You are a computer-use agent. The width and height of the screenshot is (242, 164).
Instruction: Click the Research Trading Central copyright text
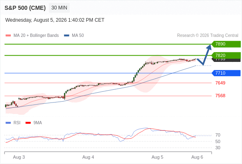tap(208, 36)
